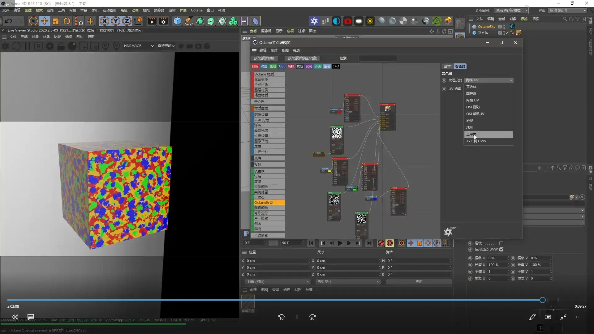Toggle X axis lock icon
The width and height of the screenshot is (594, 334).
click(105, 21)
